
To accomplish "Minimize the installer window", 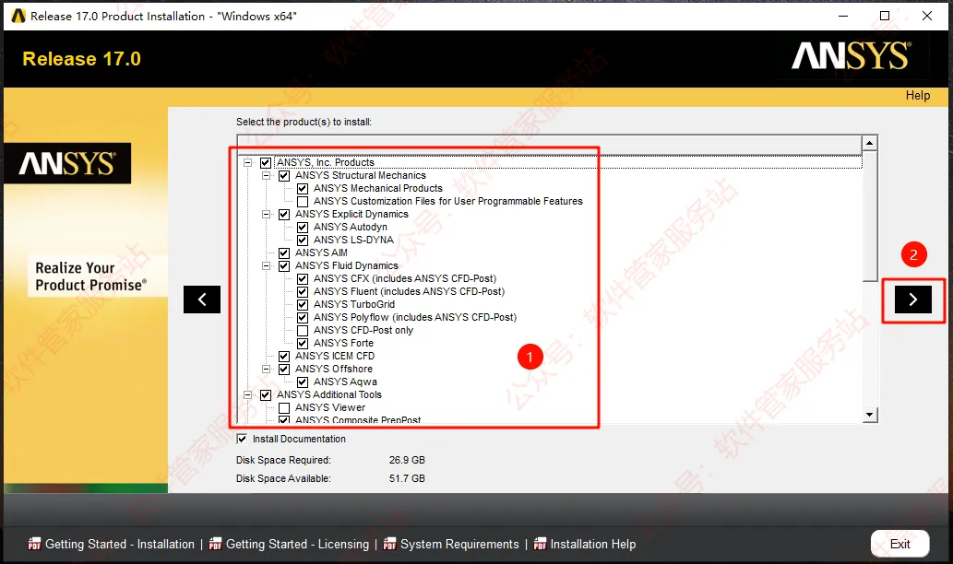I will pos(843,16).
